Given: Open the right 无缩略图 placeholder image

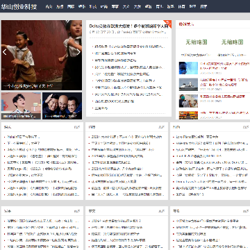Looking at the screenshot, I should 232,42.
